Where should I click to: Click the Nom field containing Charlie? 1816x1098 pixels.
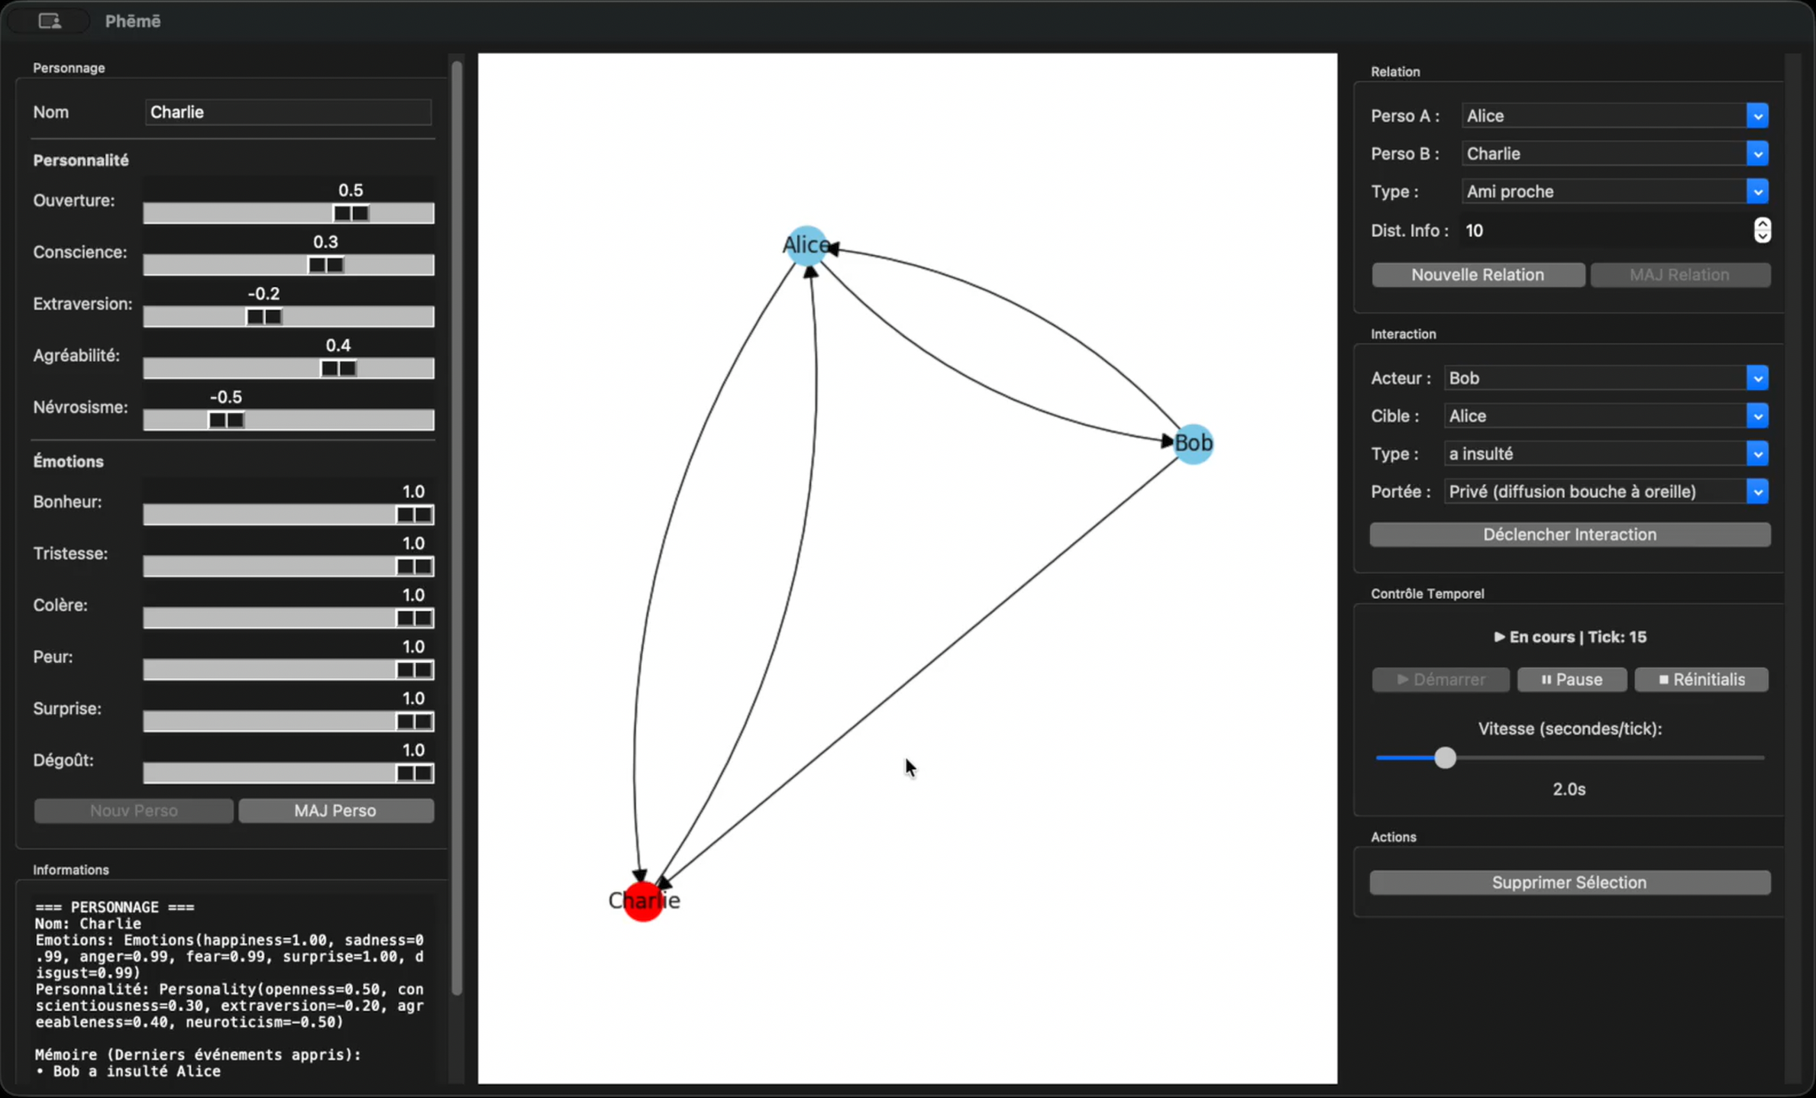(x=288, y=111)
